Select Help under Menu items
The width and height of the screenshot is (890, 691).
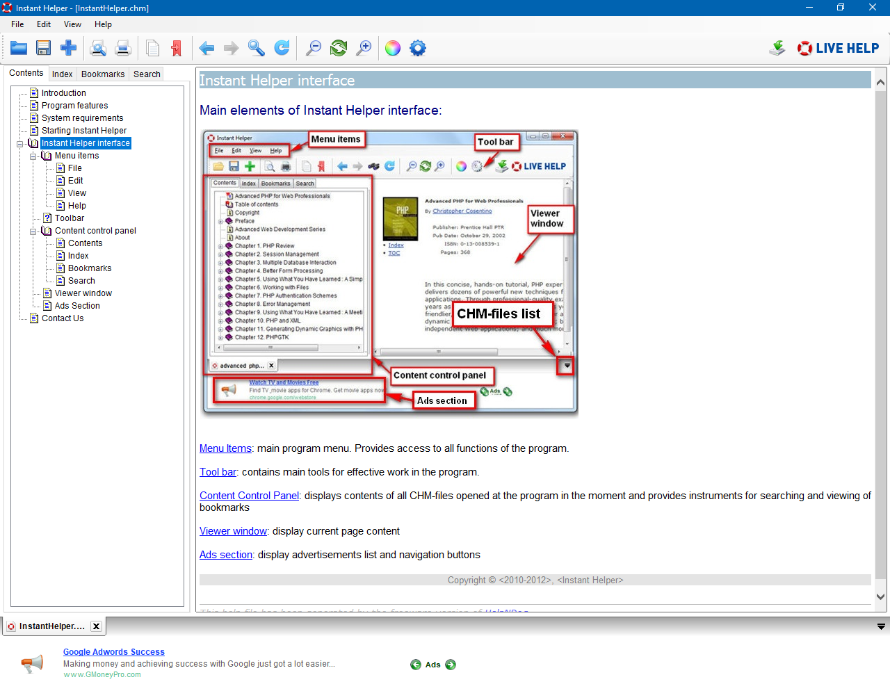click(77, 206)
